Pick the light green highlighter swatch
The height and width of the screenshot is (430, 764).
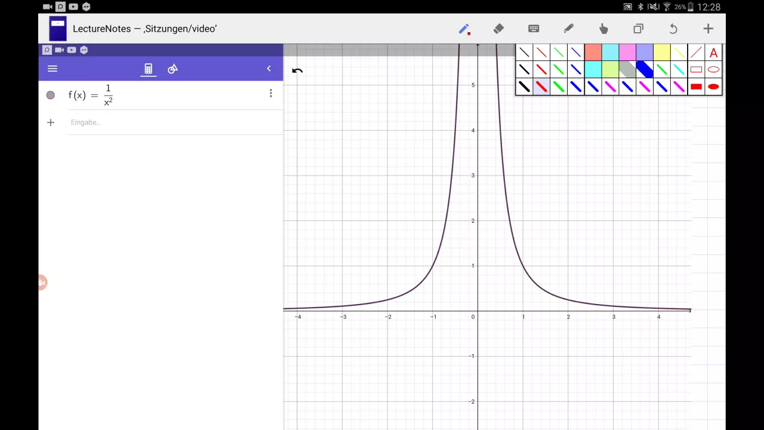tap(610, 70)
